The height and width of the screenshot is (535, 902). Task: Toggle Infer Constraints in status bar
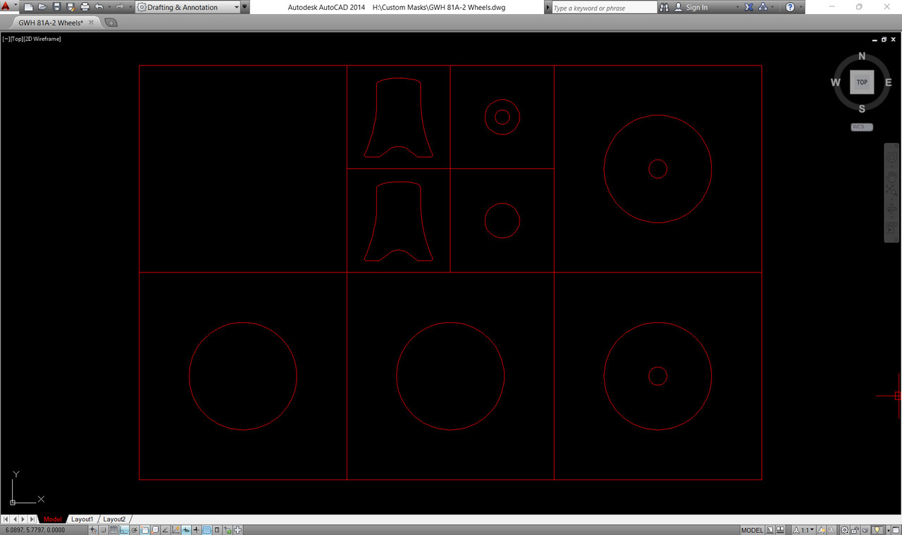(x=93, y=530)
